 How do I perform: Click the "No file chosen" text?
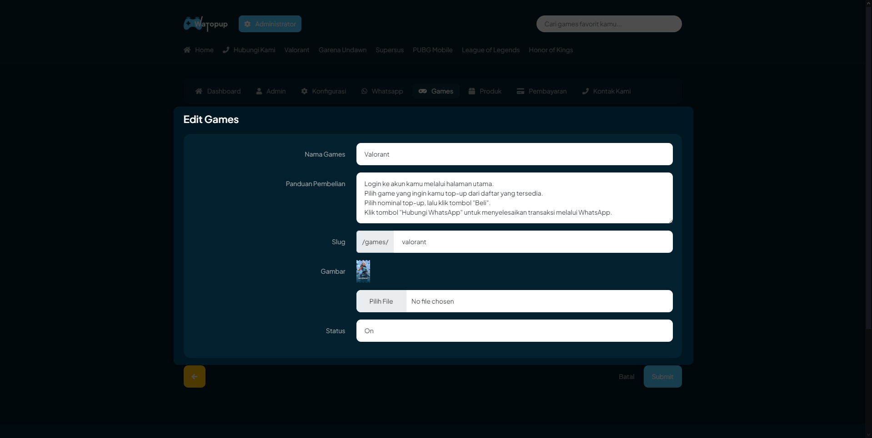[432, 301]
